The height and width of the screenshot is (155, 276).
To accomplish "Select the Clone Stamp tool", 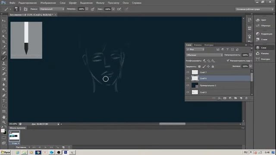I will [x=4, y=63].
